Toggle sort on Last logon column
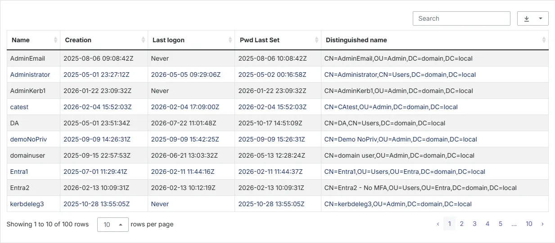 [x=231, y=40]
